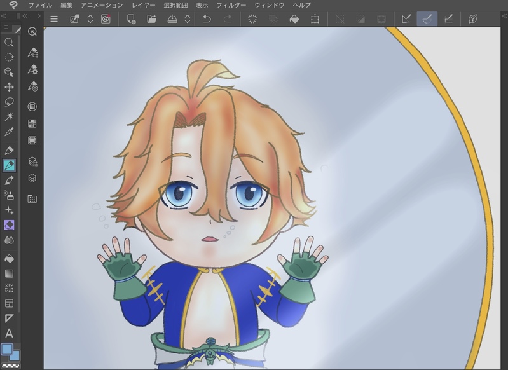Click the highlighted teal pen nib tool
508x370 pixels.
[x=9, y=165]
